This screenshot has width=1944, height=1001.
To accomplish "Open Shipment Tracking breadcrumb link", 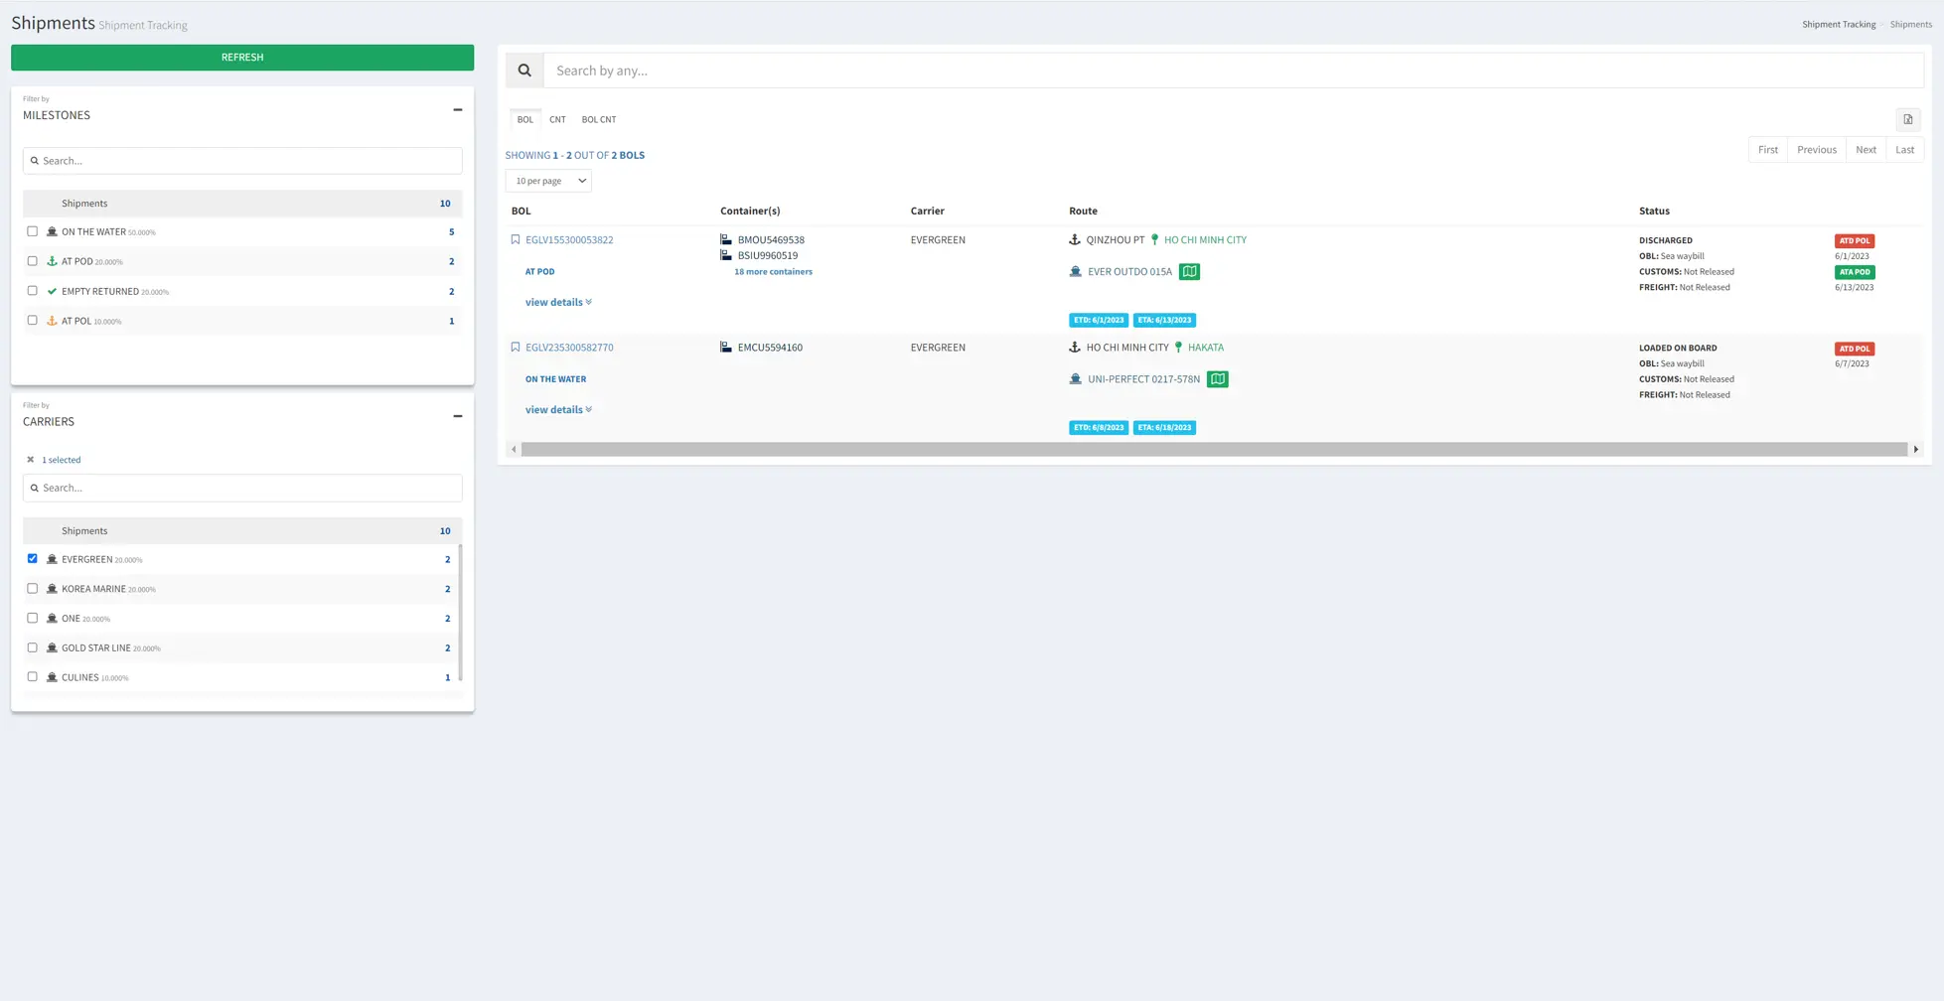I will [x=1839, y=24].
